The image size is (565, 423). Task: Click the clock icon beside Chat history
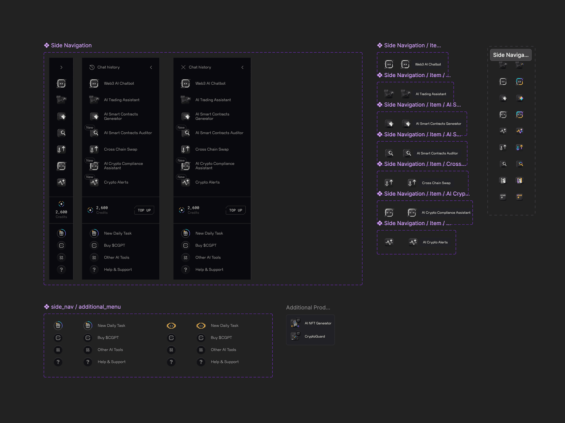tap(92, 67)
